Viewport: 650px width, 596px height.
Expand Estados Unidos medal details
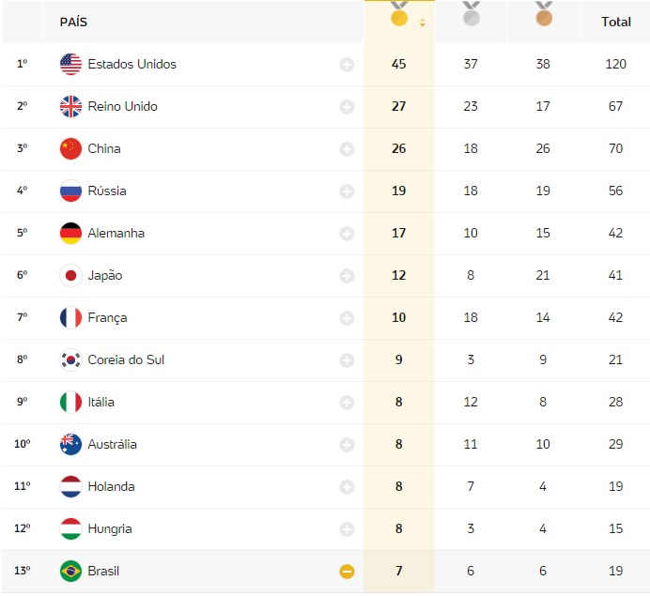(347, 65)
